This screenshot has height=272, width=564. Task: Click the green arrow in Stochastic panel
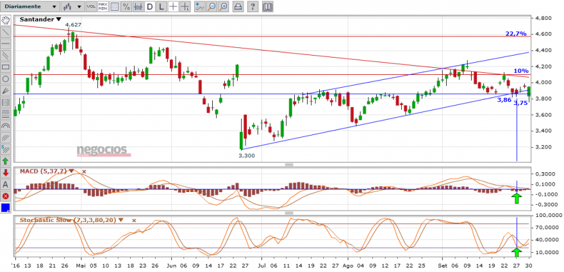pyautogui.click(x=517, y=252)
